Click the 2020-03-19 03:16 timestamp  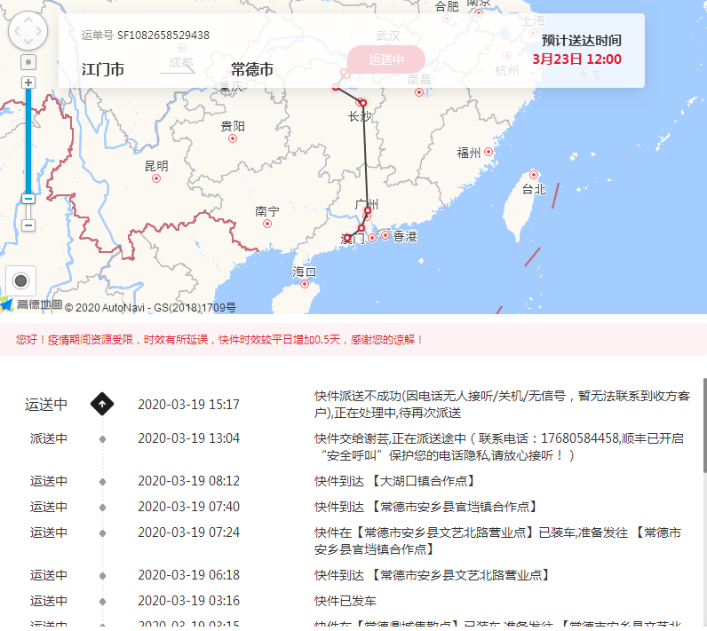[x=188, y=601]
